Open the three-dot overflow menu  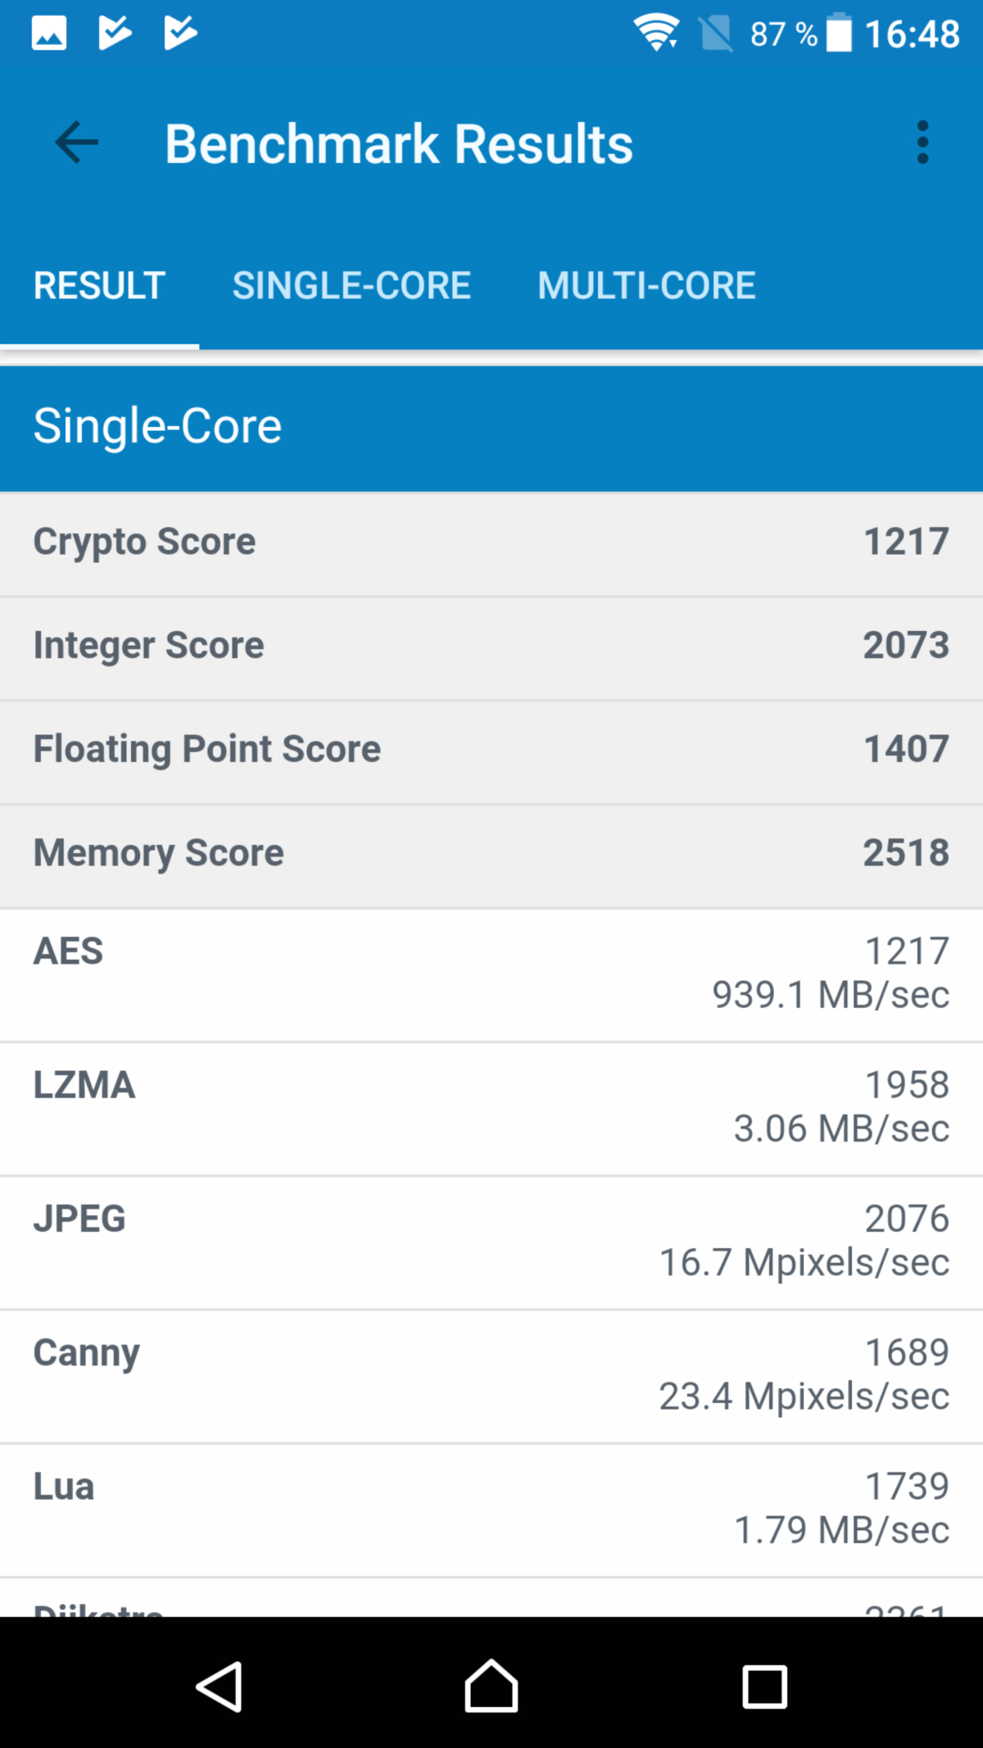[x=922, y=143]
